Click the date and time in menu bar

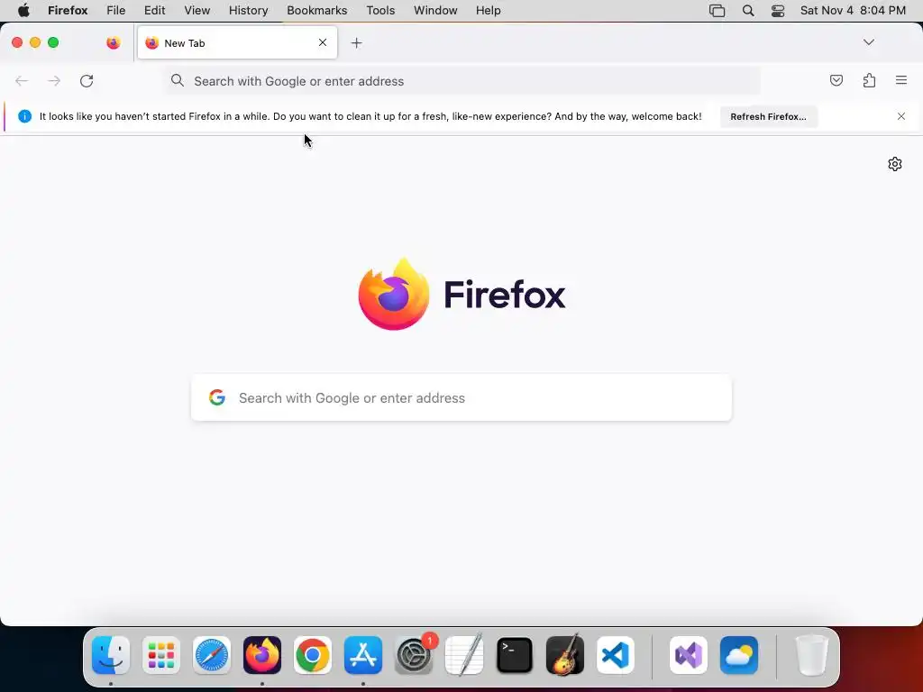[853, 11]
